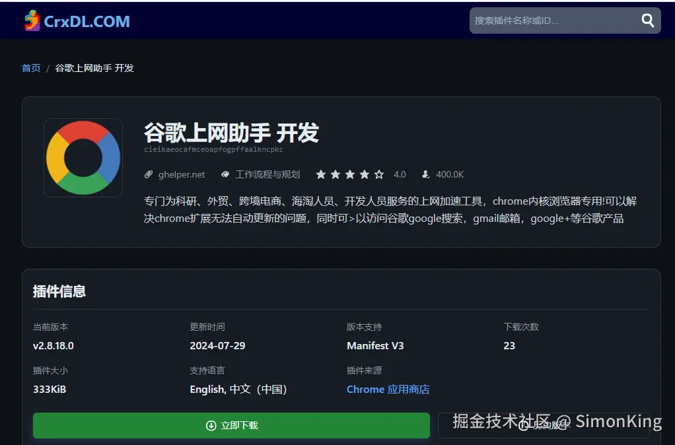Click the 支持语言 label

[x=207, y=370]
